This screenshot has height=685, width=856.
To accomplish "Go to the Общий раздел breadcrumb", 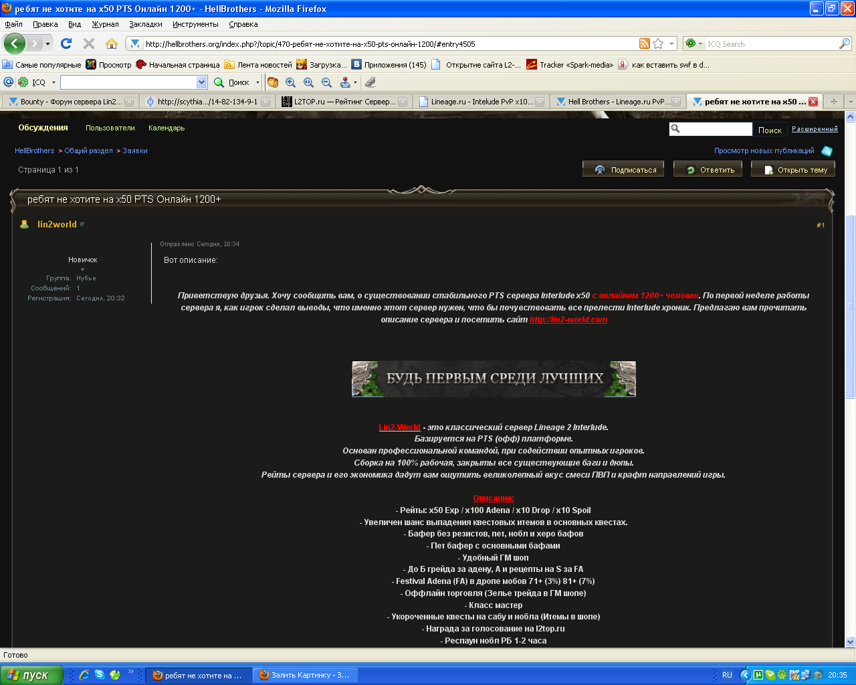I will [x=89, y=151].
